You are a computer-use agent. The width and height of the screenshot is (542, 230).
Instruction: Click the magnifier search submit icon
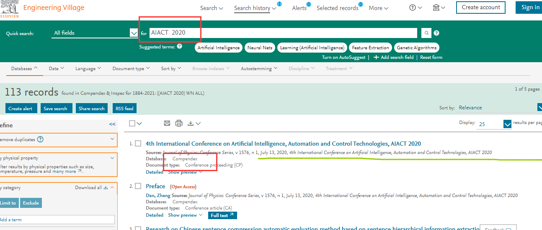[426, 33]
